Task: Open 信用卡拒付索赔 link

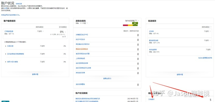Action: pyautogui.click(x=12, y=62)
